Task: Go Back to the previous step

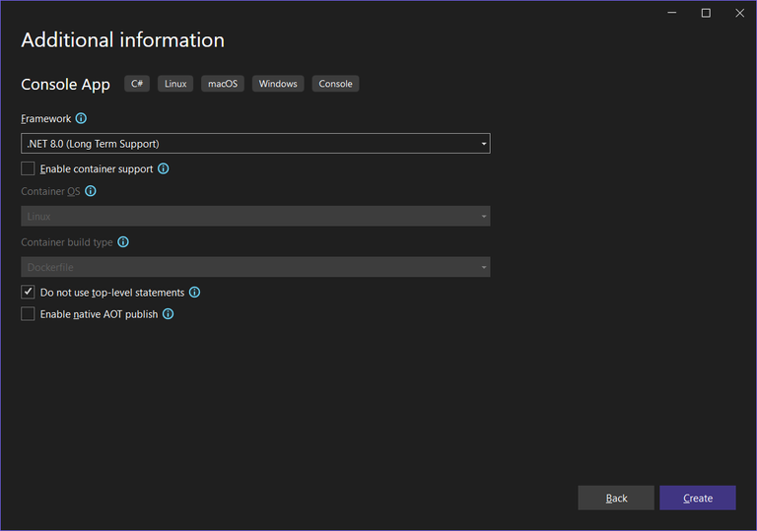Action: click(x=616, y=498)
